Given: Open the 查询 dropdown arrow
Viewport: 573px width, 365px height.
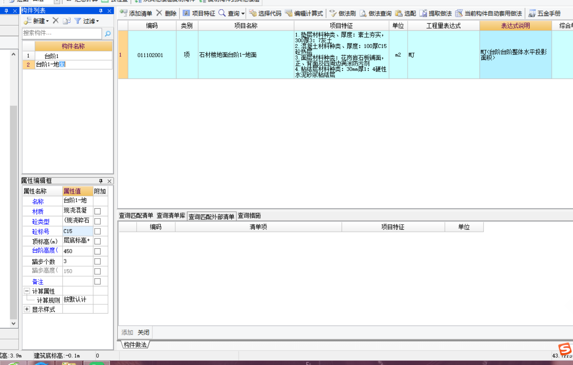Looking at the screenshot, I should 243,14.
